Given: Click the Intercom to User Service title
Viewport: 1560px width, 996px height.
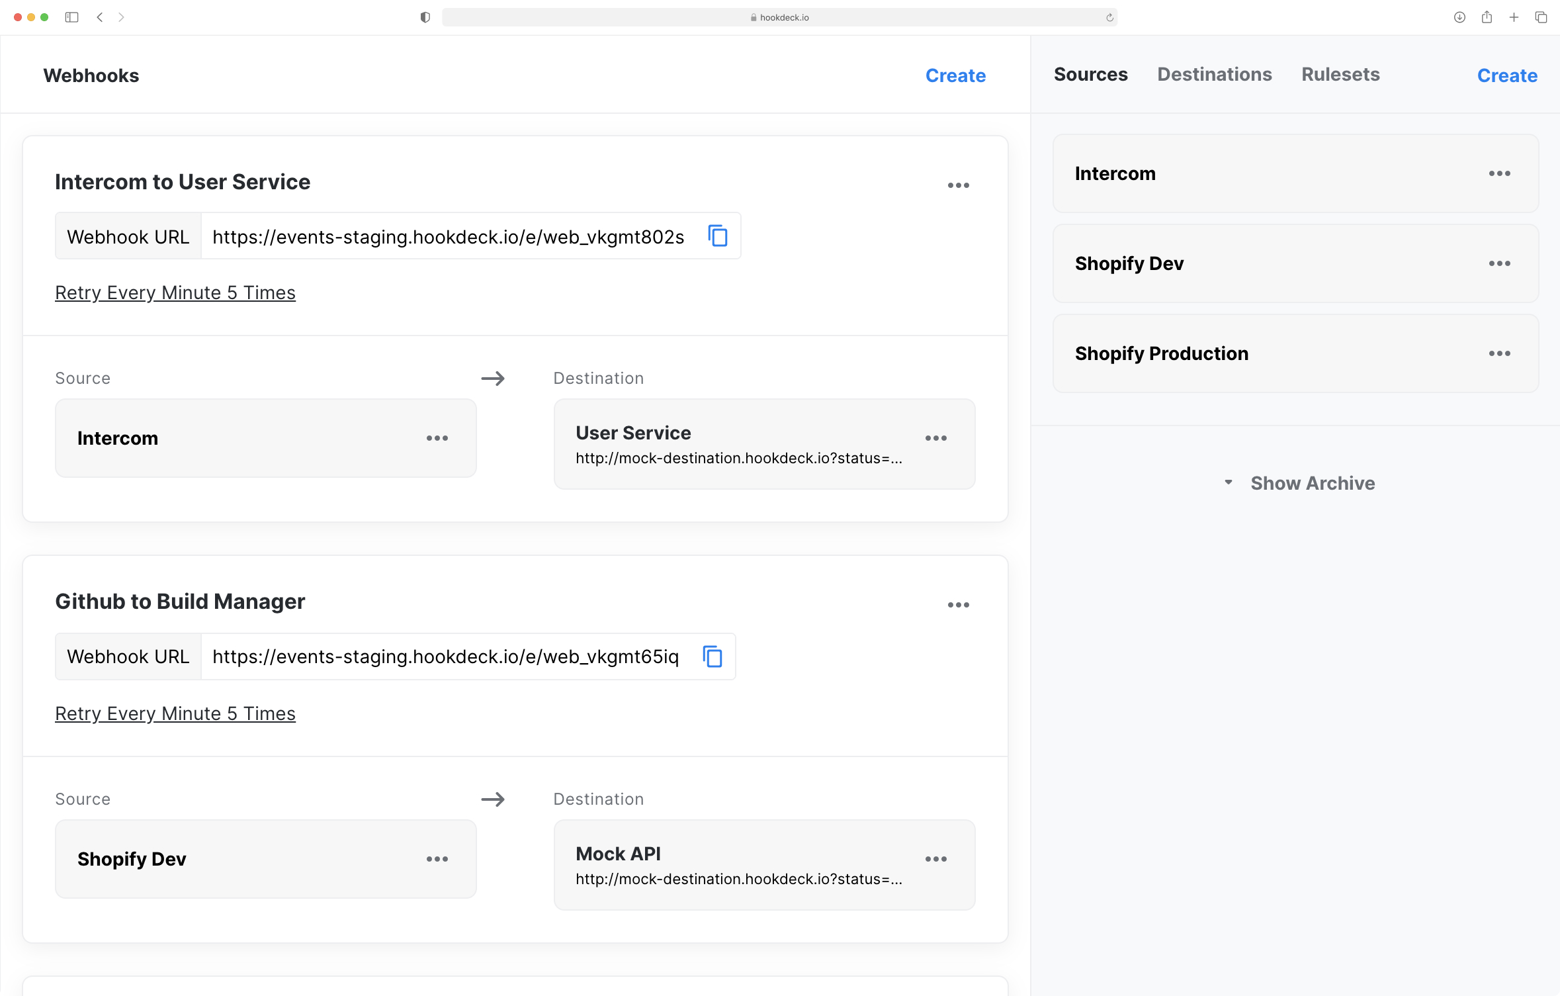Looking at the screenshot, I should [183, 182].
